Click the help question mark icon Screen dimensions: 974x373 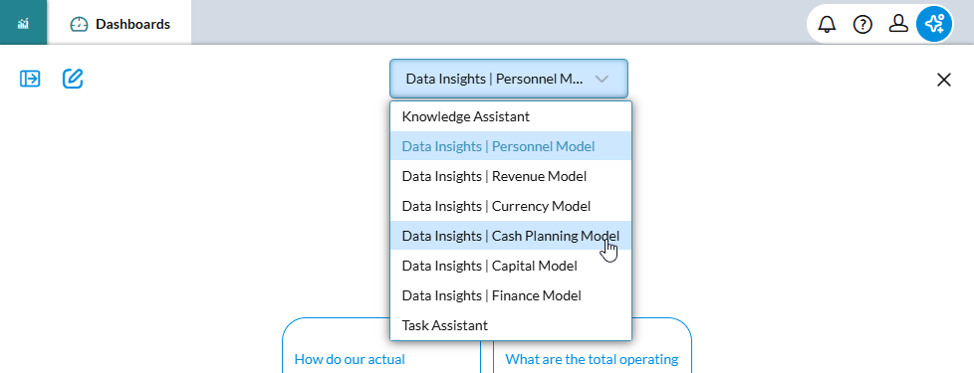862,24
